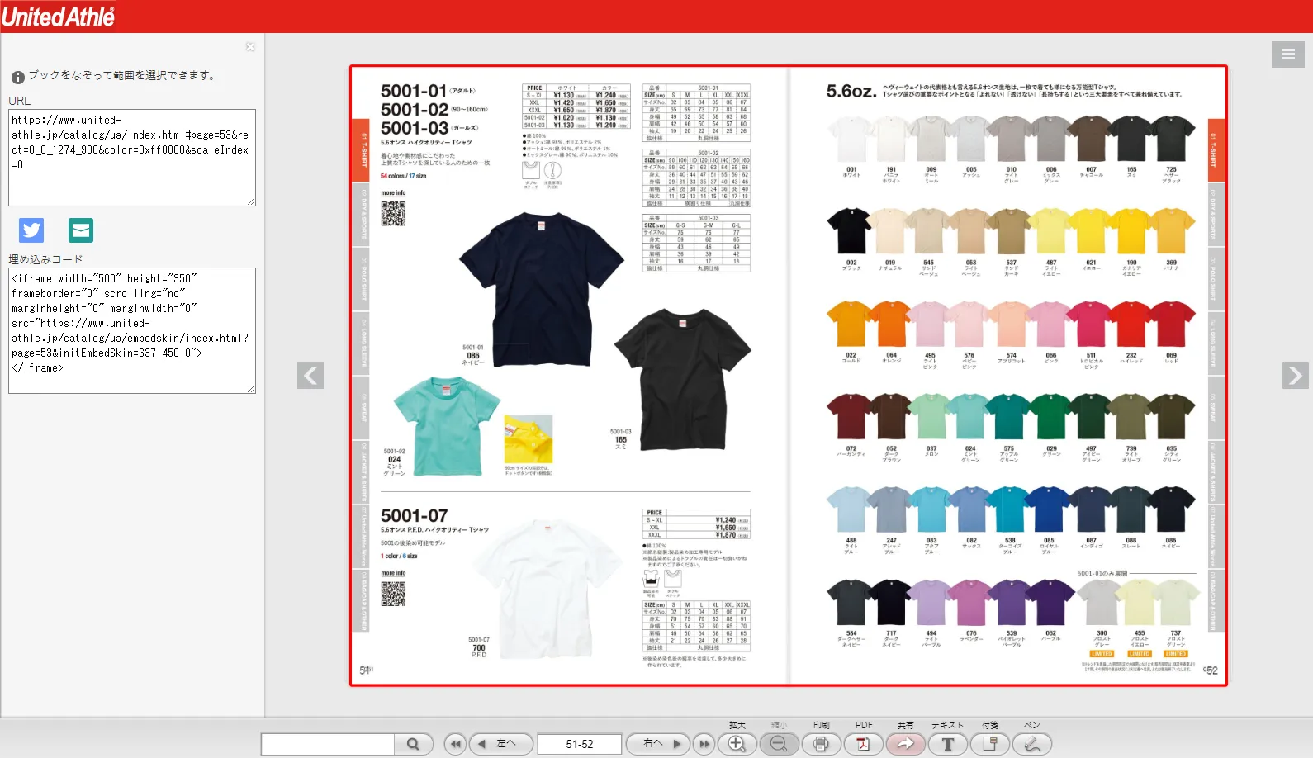The height and width of the screenshot is (758, 1313).
Task: Go to the next spread with the right arrow
Action: 1296,376
